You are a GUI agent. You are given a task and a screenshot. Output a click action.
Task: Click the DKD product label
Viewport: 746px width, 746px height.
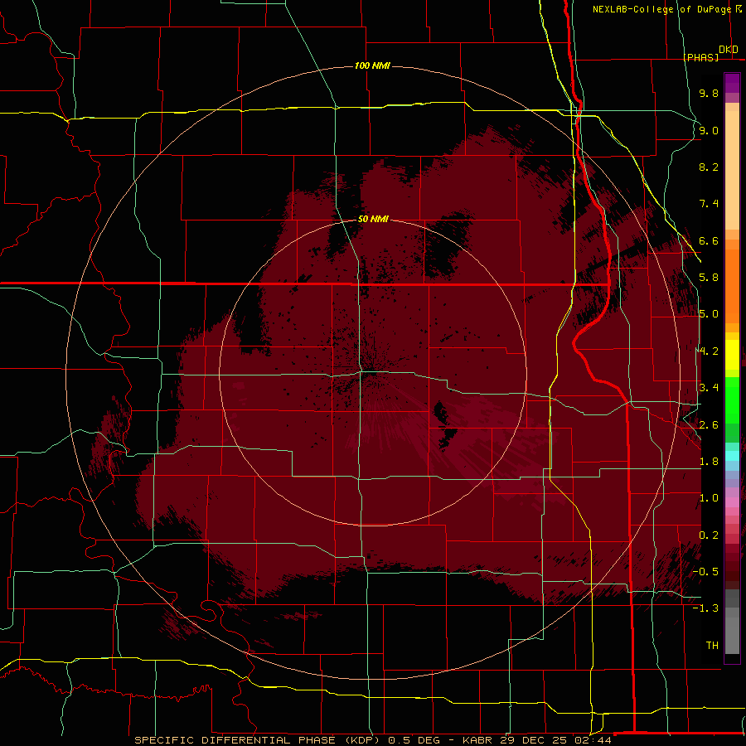pos(729,49)
